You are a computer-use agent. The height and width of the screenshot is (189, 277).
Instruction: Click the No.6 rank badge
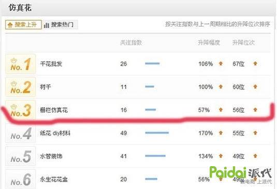21,179
